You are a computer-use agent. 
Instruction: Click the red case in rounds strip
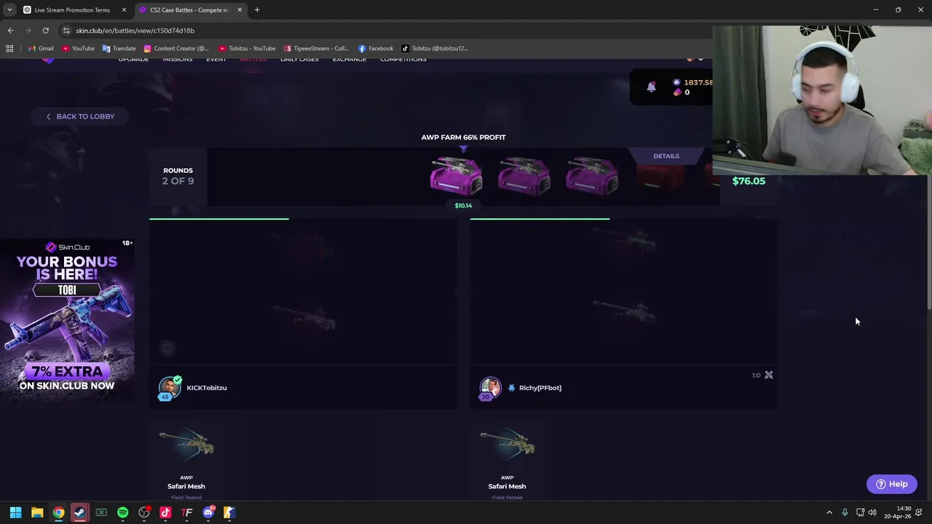coord(660,177)
